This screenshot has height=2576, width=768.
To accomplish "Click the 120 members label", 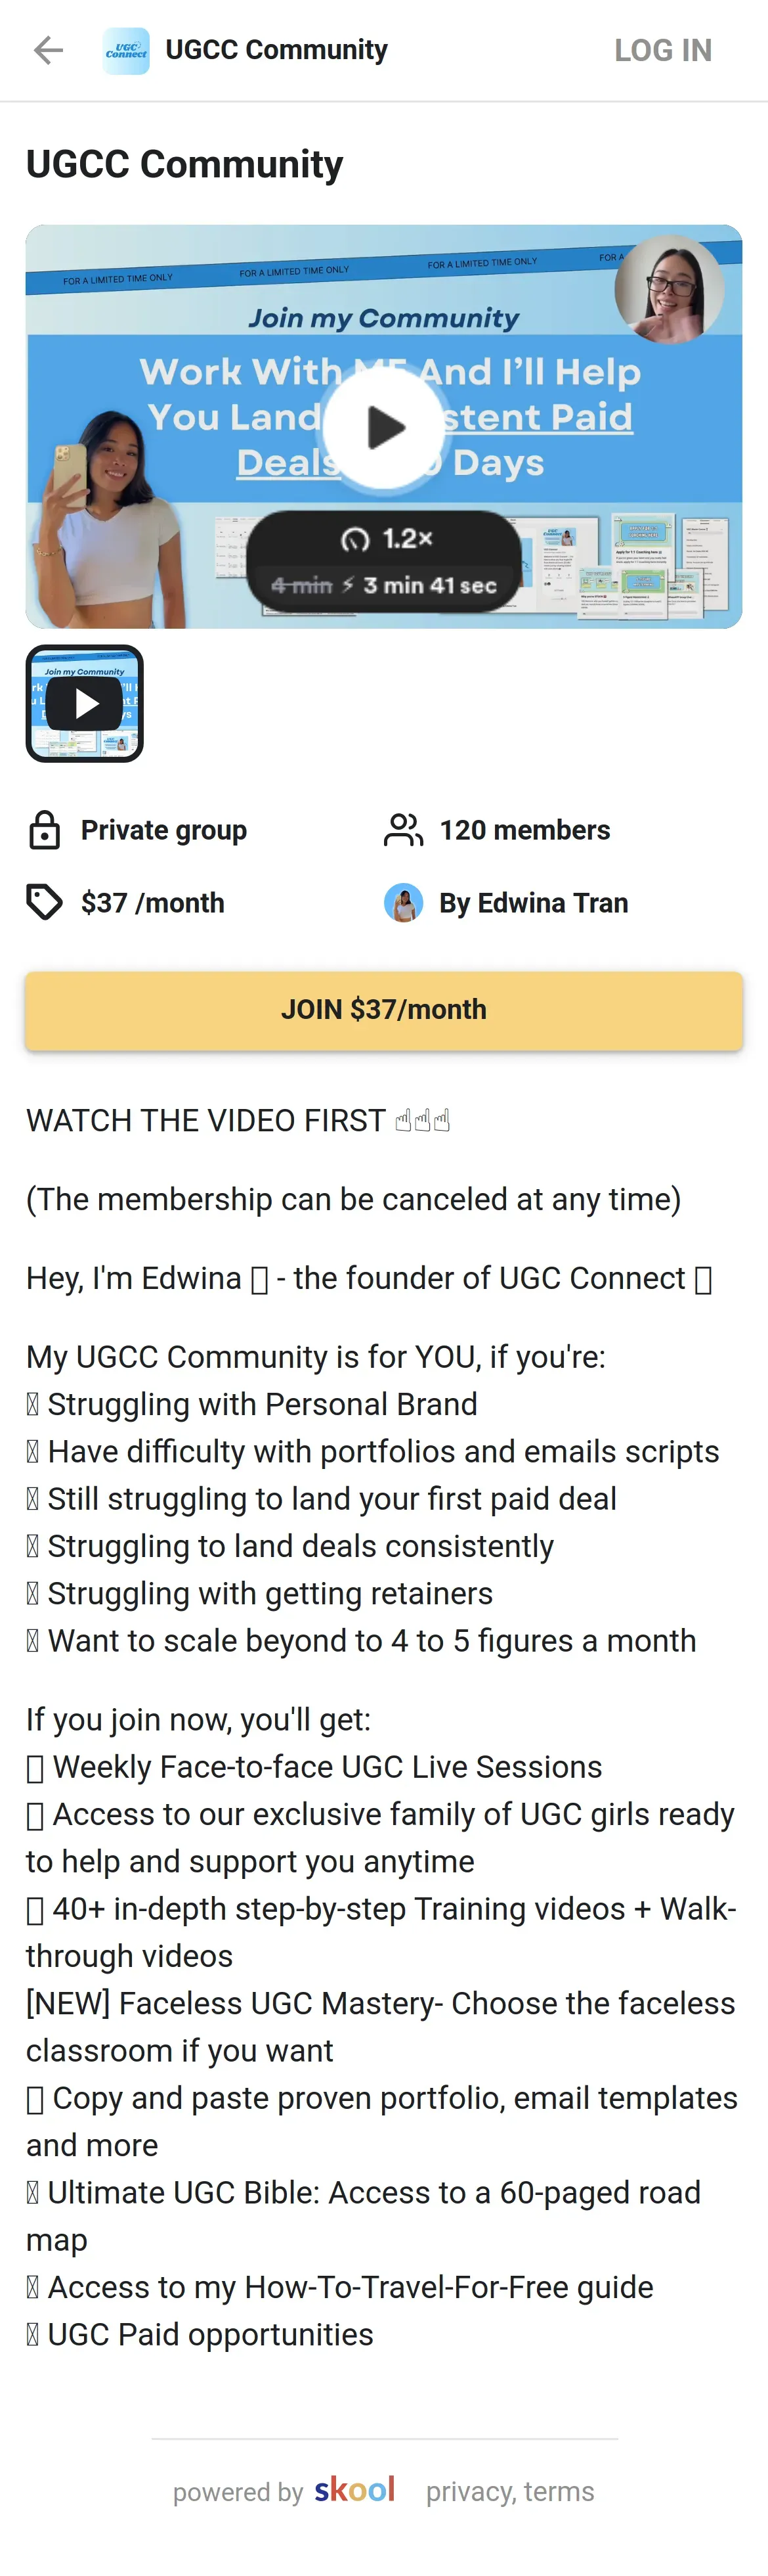I will [525, 830].
